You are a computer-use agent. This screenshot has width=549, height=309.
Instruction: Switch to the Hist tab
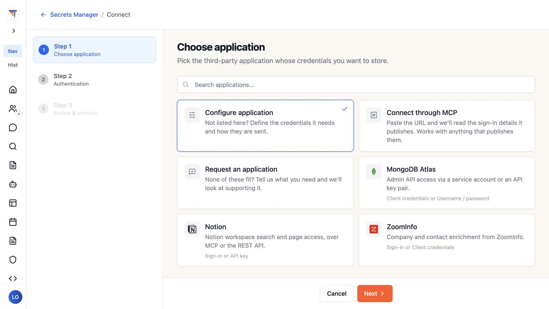13,65
